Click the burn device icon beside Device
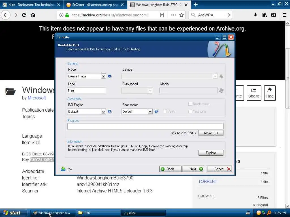This screenshot has height=217, width=290. click(221, 76)
